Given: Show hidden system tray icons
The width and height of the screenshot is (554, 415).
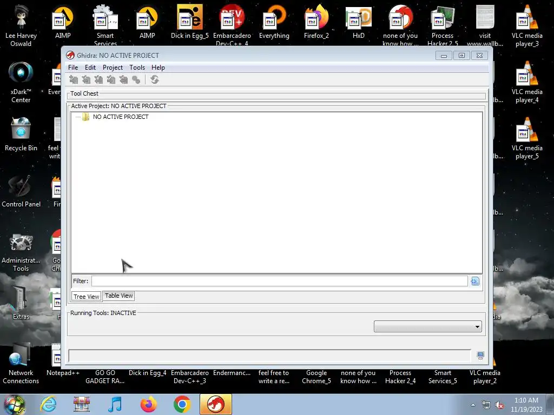Looking at the screenshot, I should tap(473, 405).
